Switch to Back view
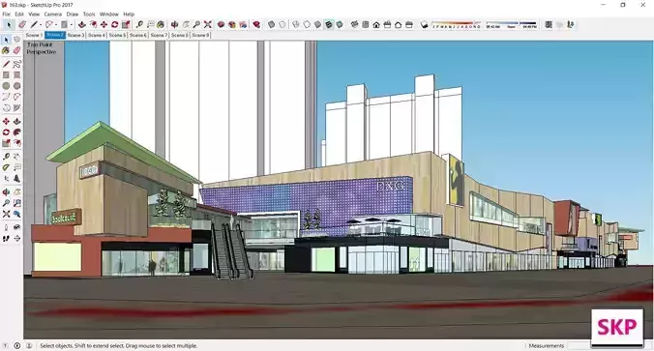The image size is (654, 351). point(398,25)
